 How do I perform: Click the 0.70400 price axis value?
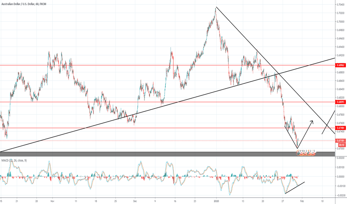coord(341,4)
